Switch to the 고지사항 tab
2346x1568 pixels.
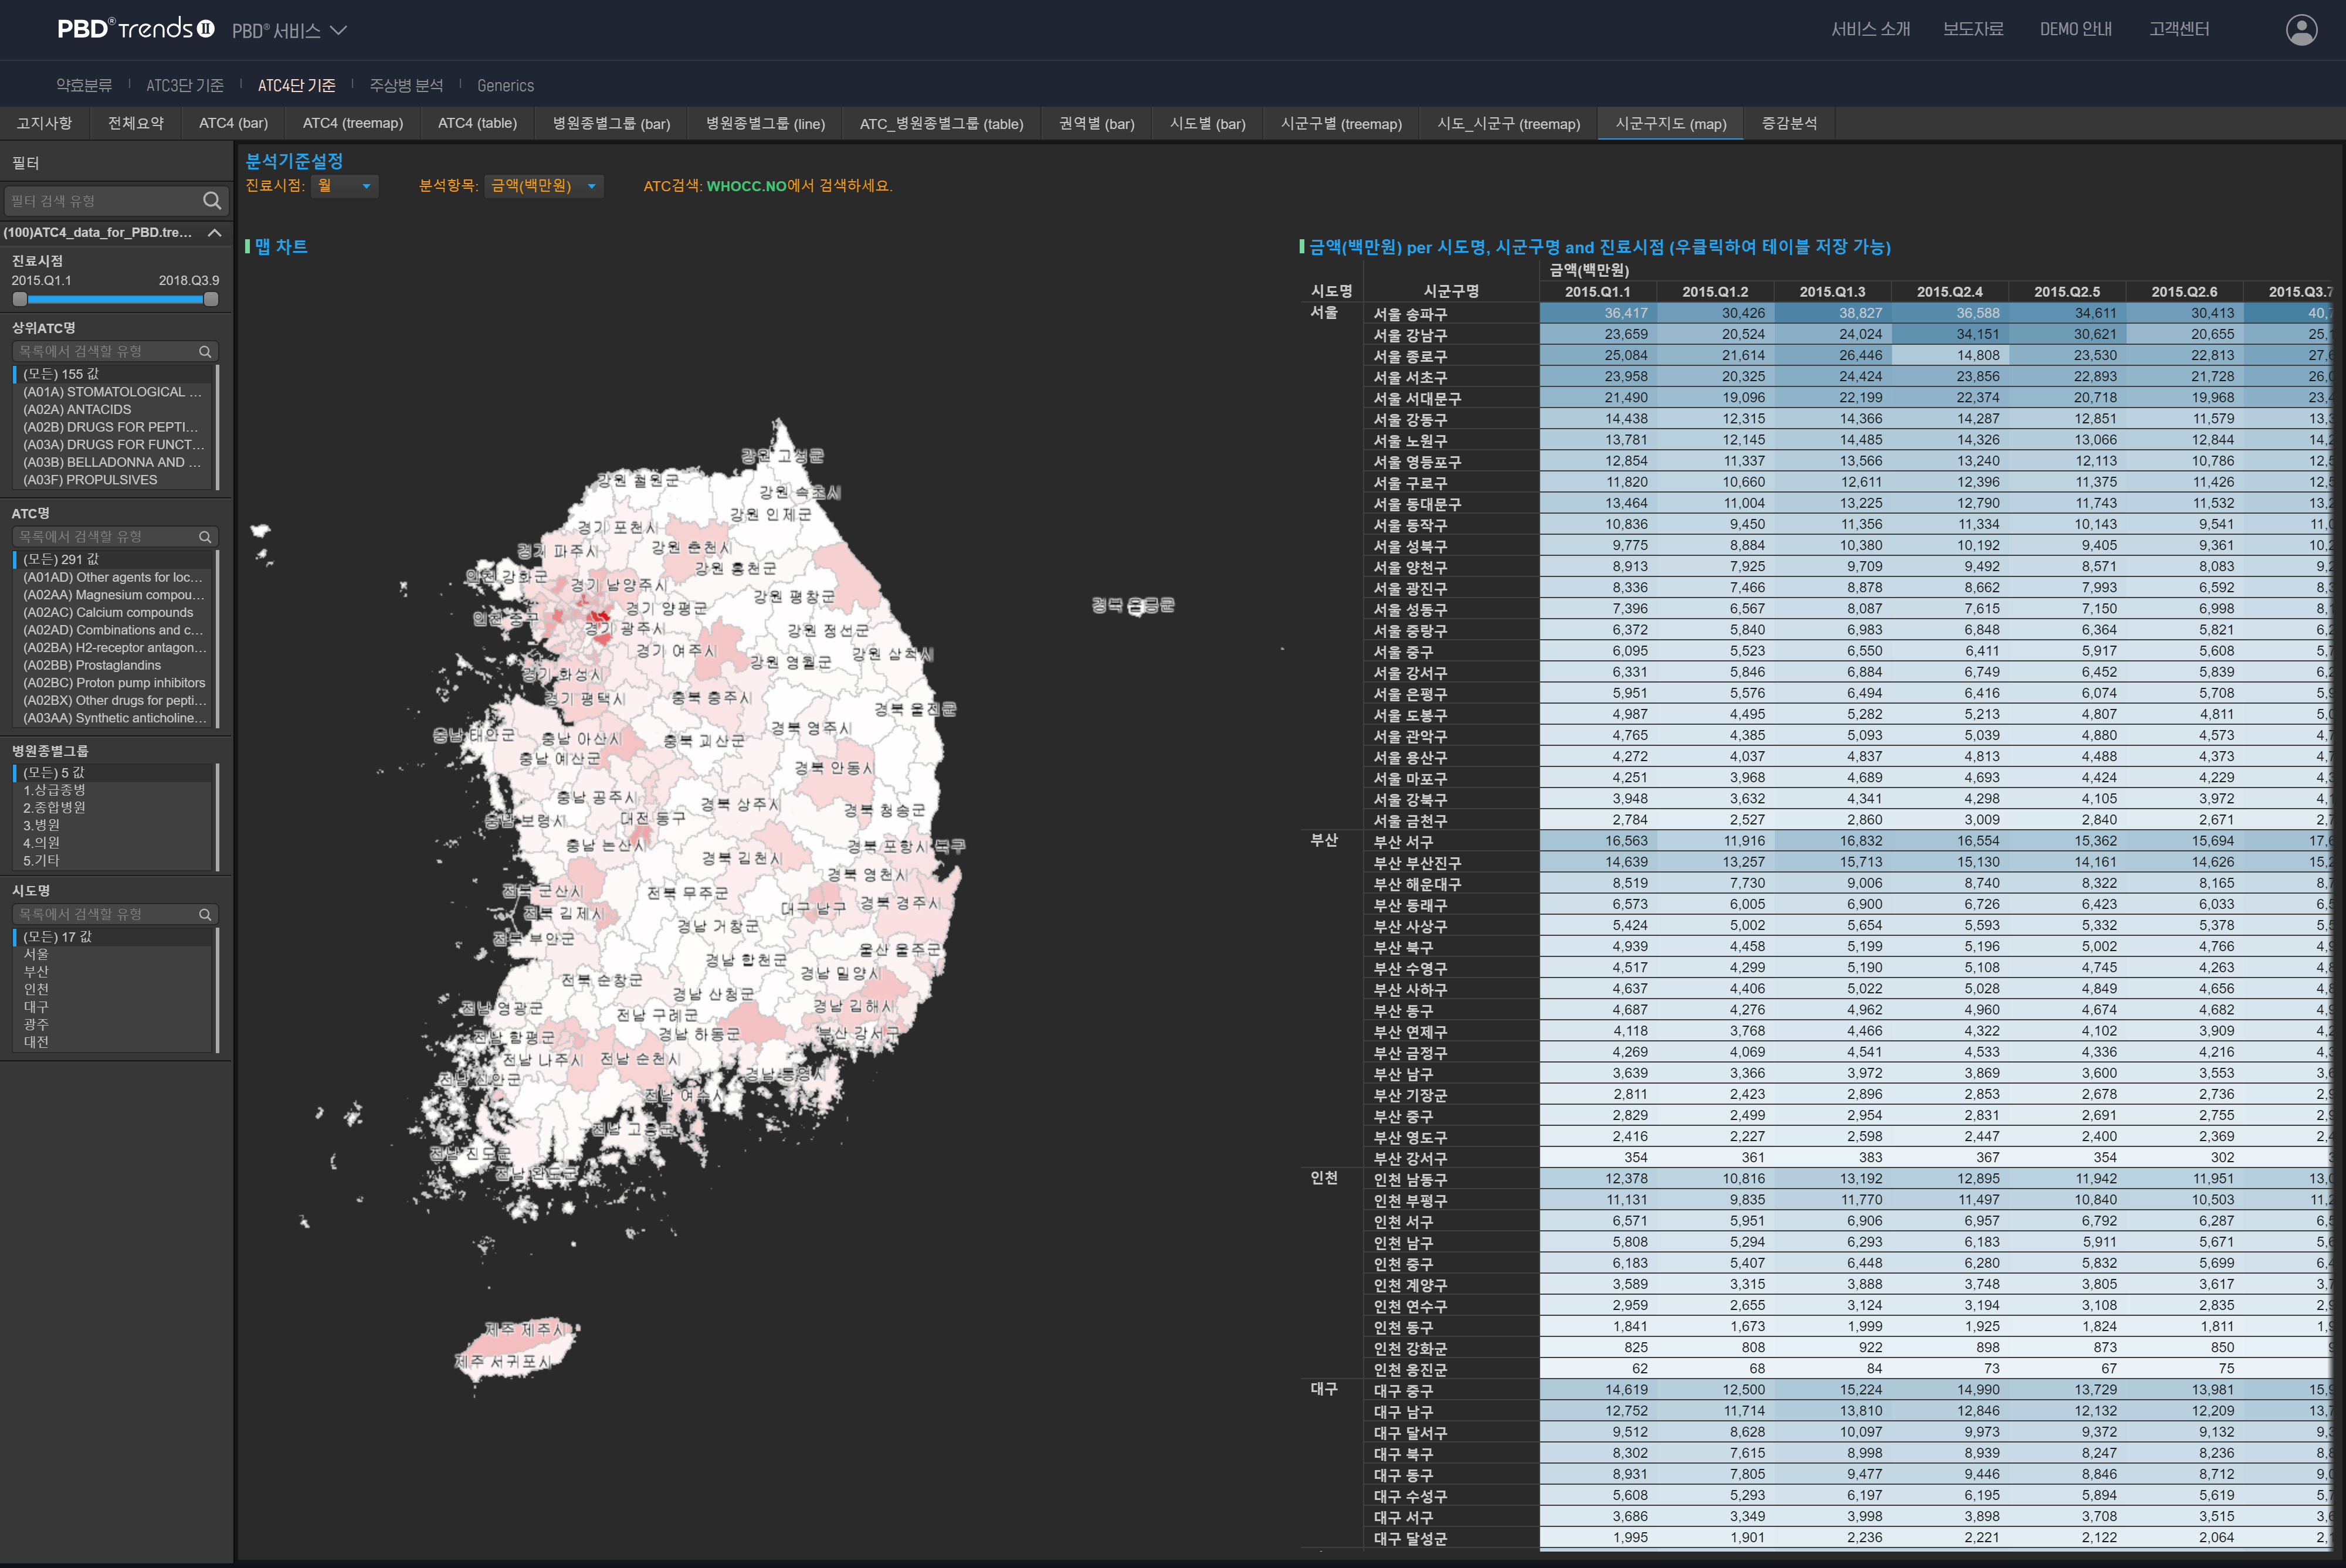pos(44,123)
